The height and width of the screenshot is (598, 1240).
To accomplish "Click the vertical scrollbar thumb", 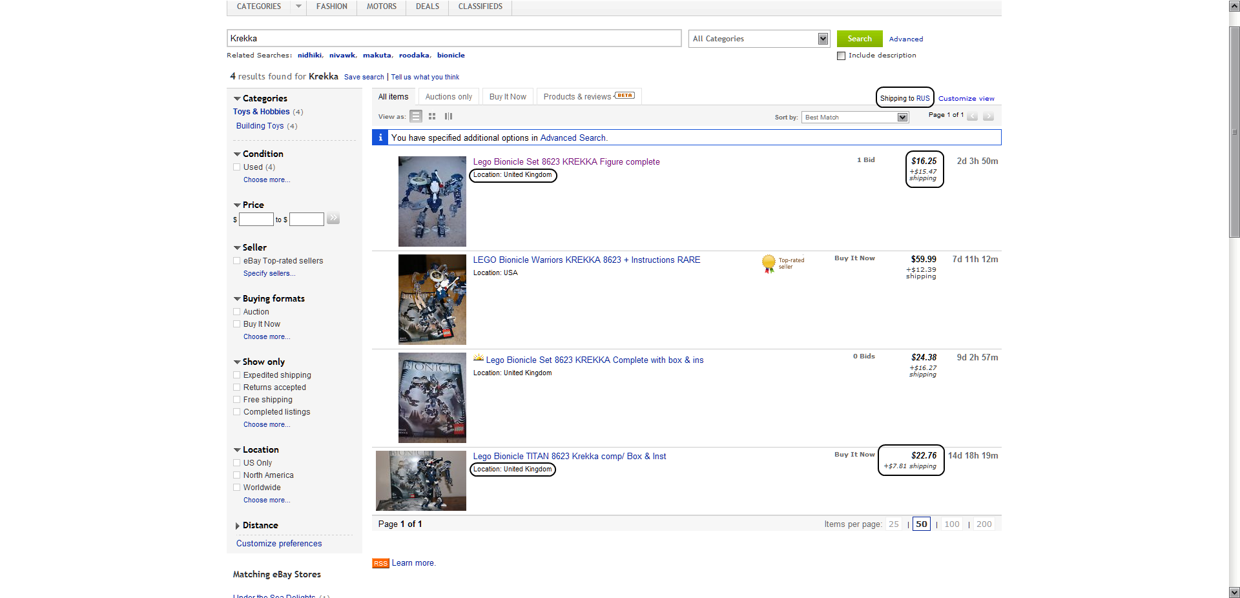I will [1234, 132].
